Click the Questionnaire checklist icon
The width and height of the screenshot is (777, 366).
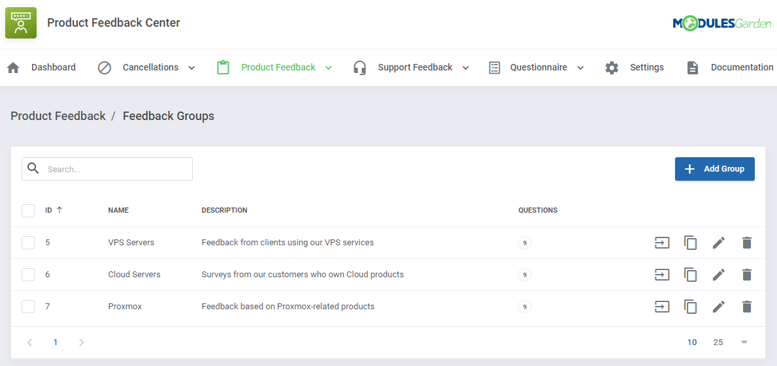[494, 68]
